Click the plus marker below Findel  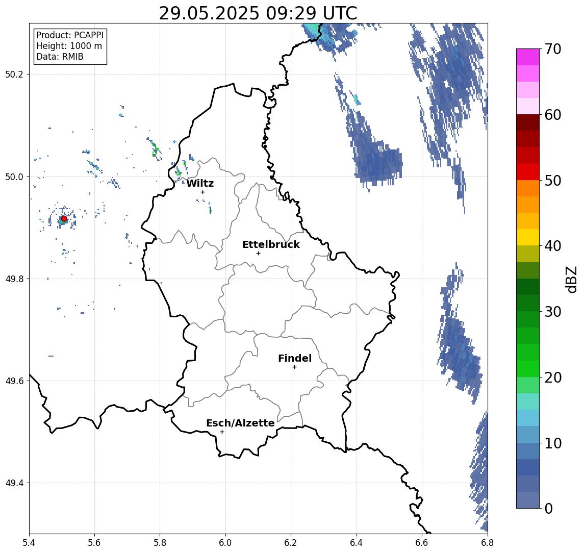pos(294,367)
